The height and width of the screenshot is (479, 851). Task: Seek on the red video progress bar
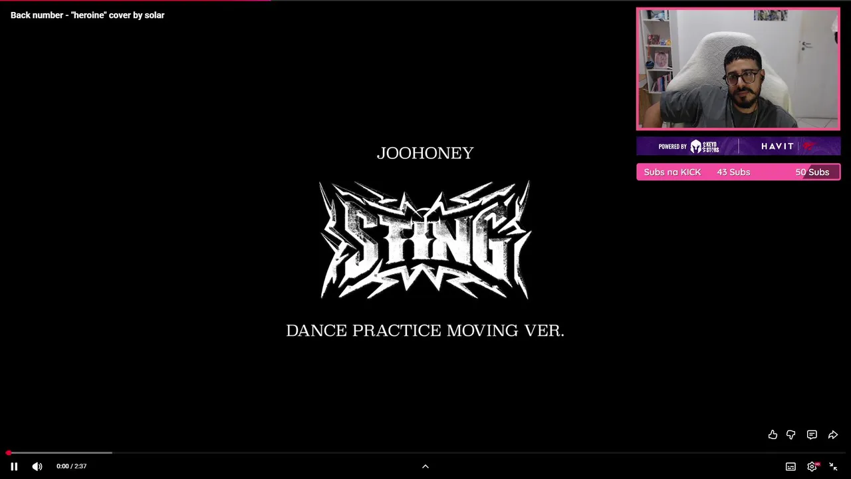coord(425,453)
